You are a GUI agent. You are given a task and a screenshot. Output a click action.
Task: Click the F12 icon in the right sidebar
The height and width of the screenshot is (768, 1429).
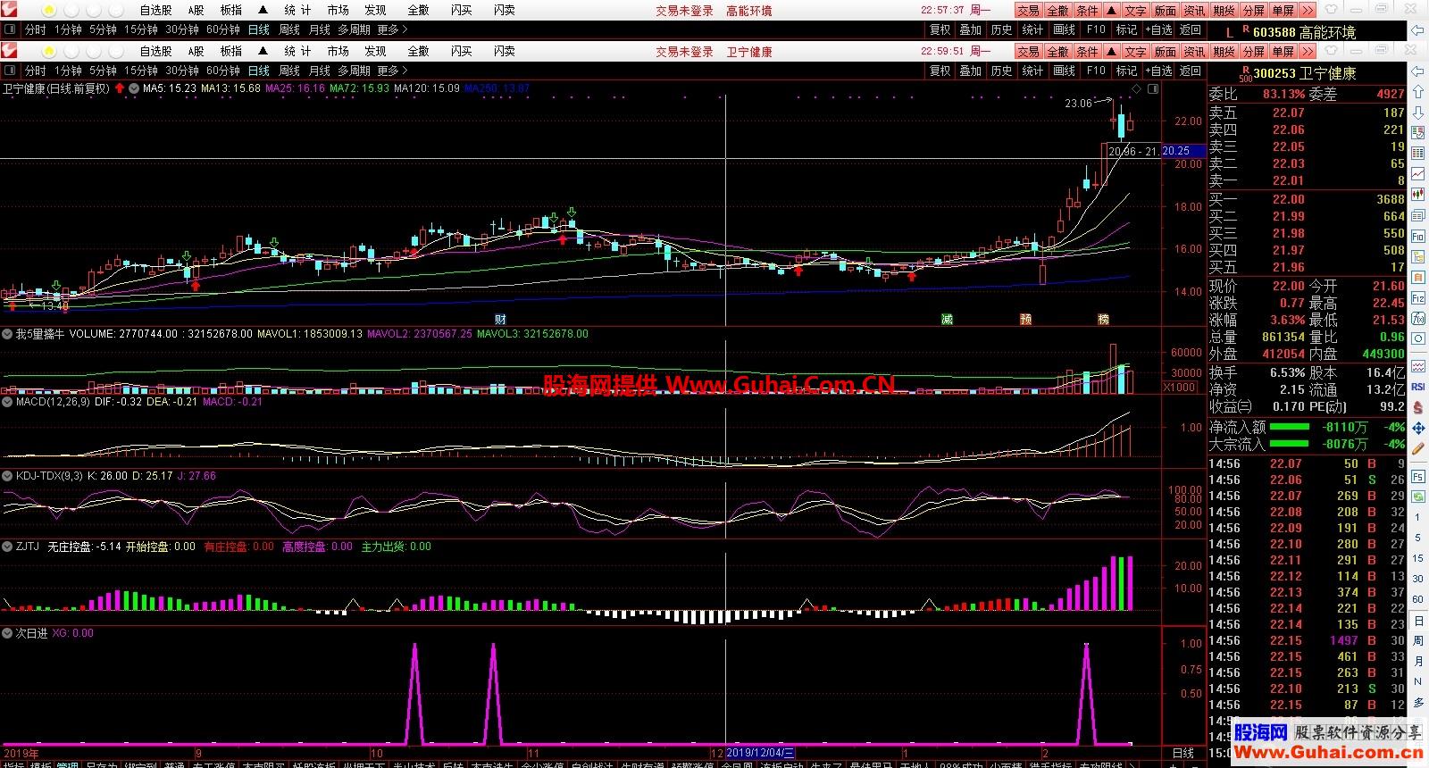(x=1416, y=297)
